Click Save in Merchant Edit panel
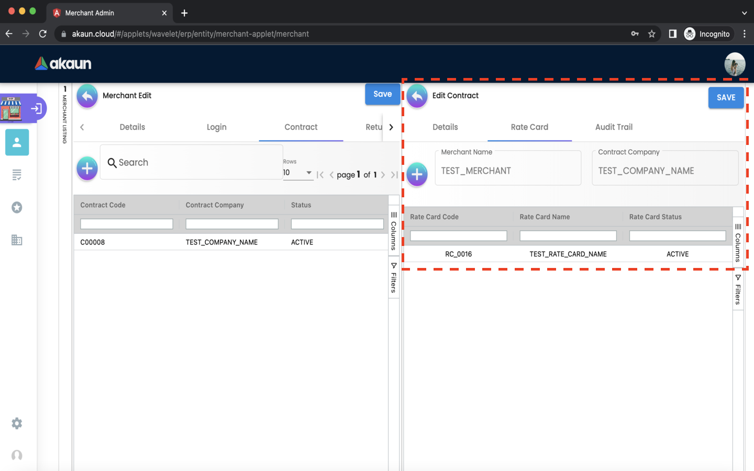Screen dimensions: 754x471 [x=382, y=94]
